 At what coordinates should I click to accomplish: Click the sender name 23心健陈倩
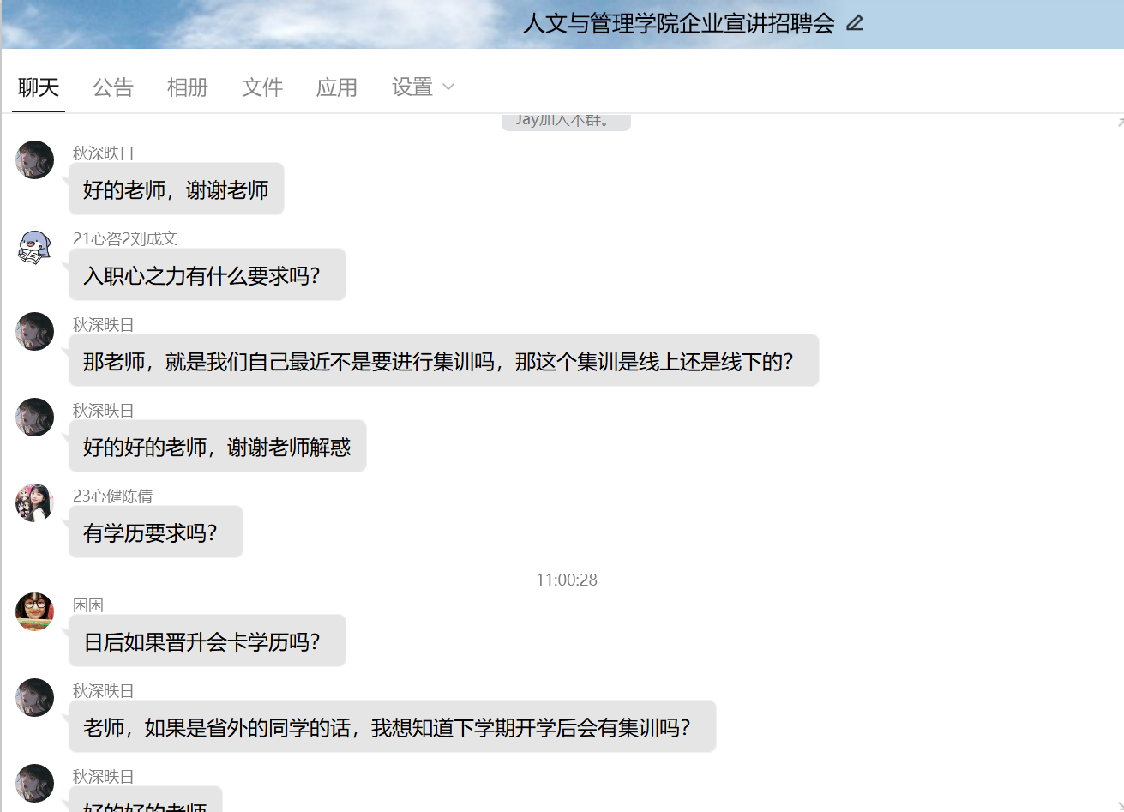tap(113, 496)
